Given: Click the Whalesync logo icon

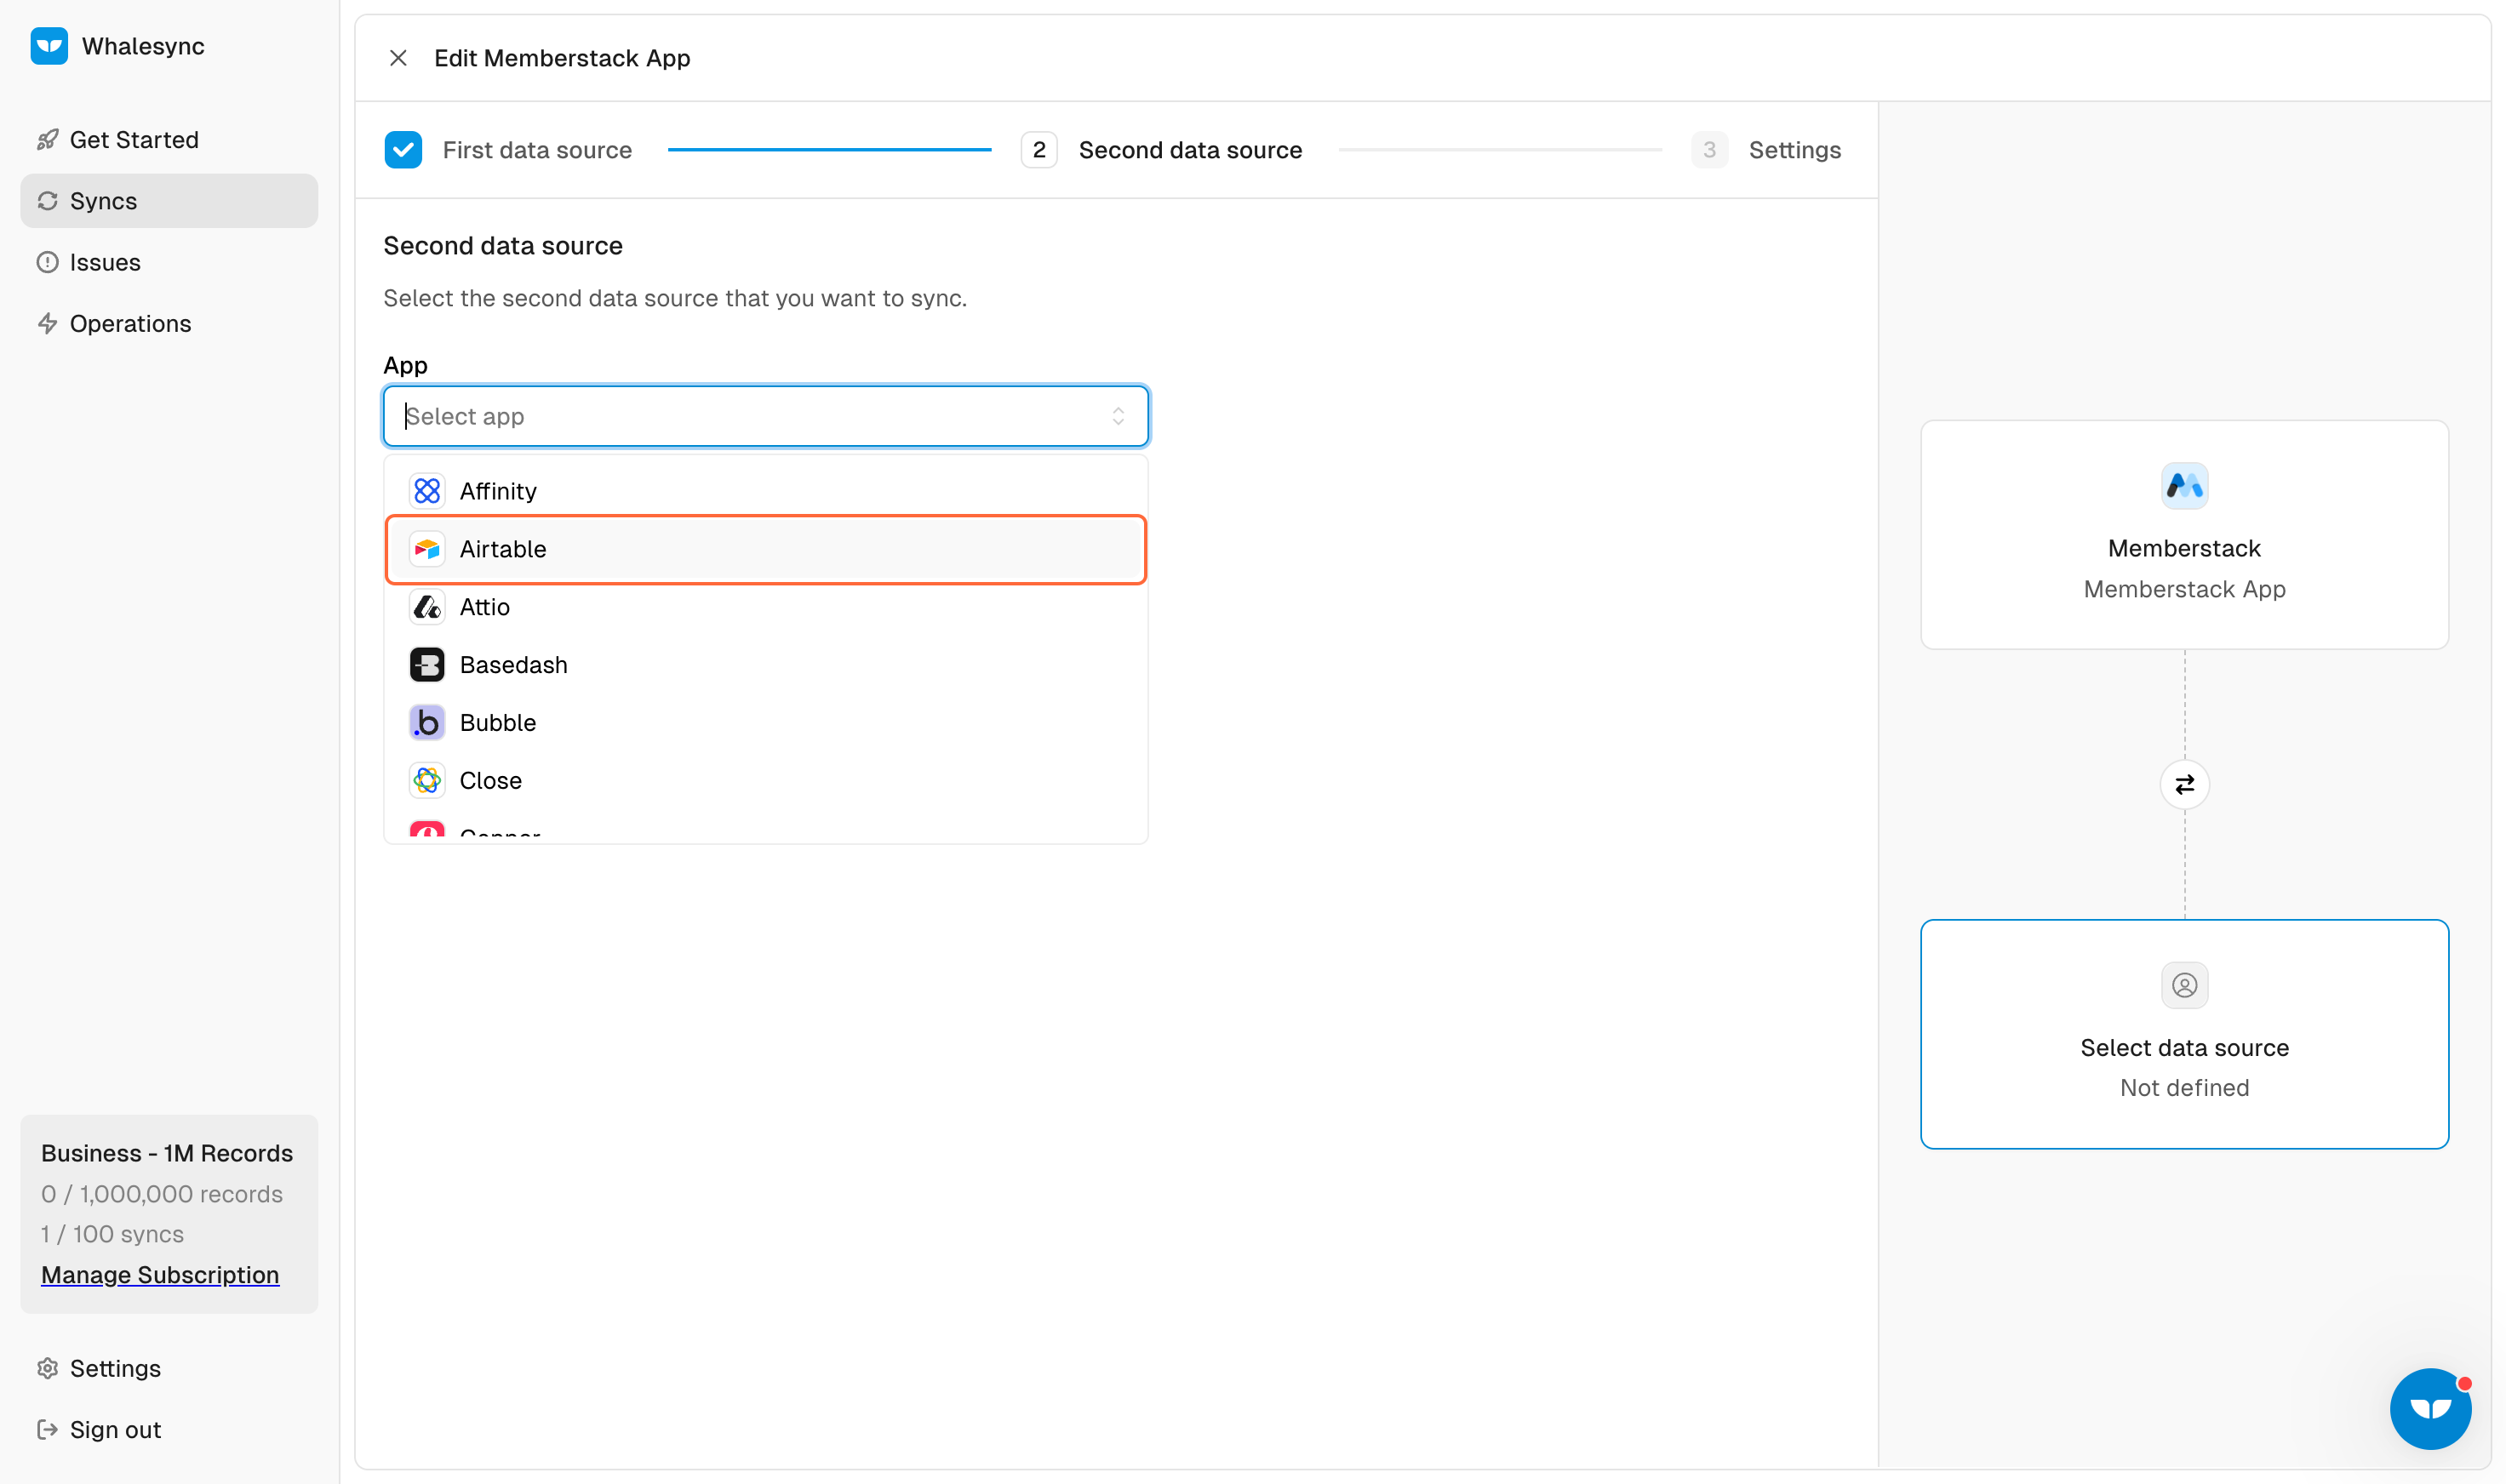Looking at the screenshot, I should 48,46.
